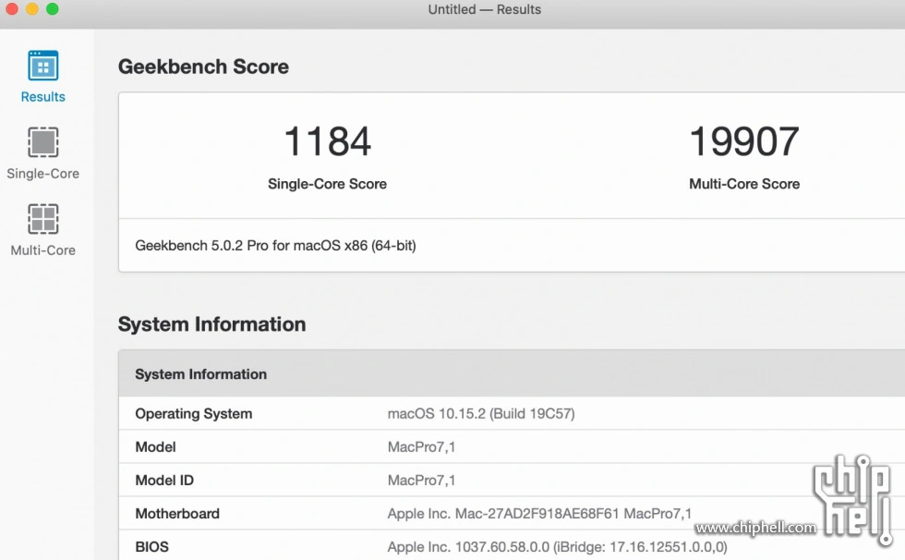Click the Motherboard row label
Image resolution: width=905 pixels, height=560 pixels.
tap(177, 514)
